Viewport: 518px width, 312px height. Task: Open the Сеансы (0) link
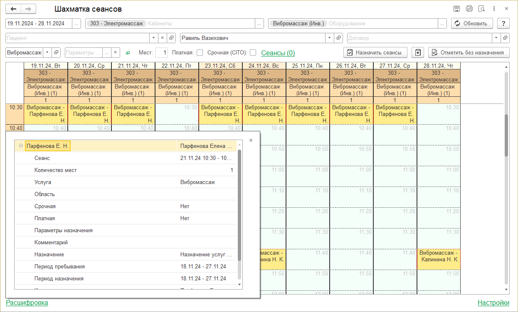pos(278,53)
